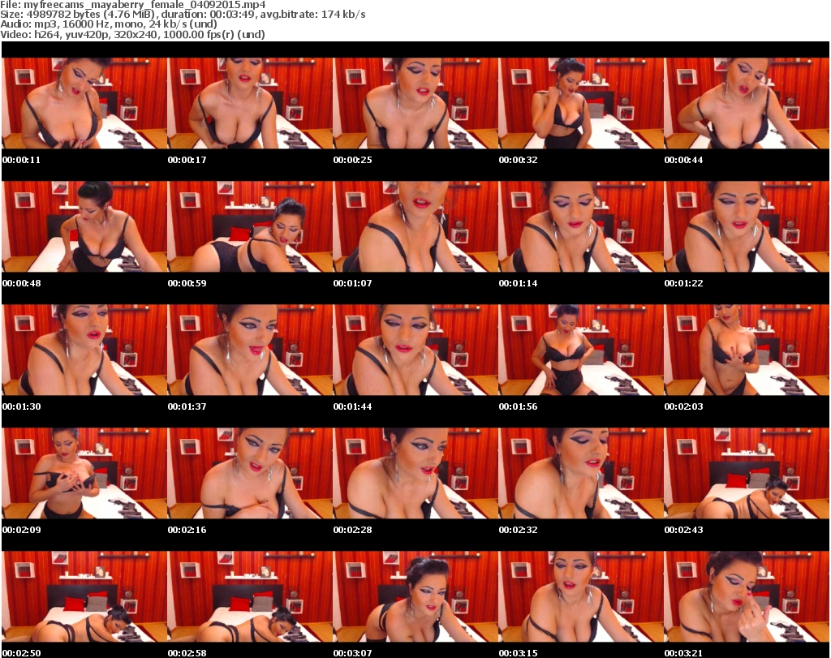The width and height of the screenshot is (831, 658).
Task: Select the frame captured at 00:01:22
Action: 747,226
